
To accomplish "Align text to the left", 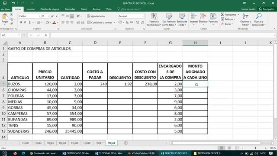I will 63,23.
